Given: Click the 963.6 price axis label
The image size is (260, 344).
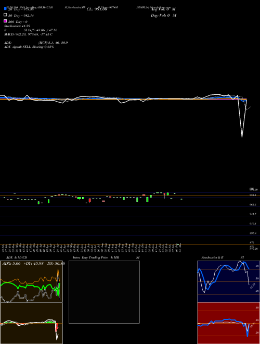Looking at the screenshot, I should 253,204.
